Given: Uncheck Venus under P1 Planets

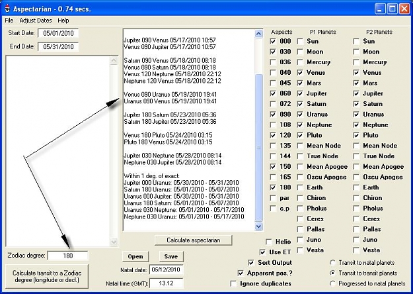Looking at the screenshot, I should pyautogui.click(x=300, y=73).
